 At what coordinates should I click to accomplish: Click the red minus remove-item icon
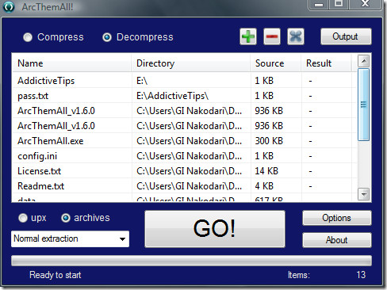(272, 36)
